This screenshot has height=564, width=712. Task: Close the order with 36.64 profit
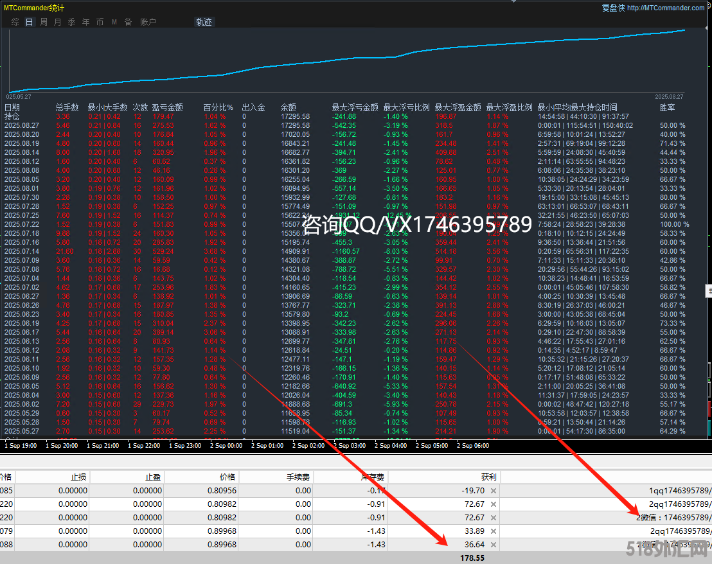point(493,545)
